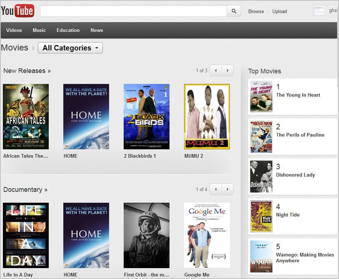The height and width of the screenshot is (279, 339).
Task: Go to next page of Documentary
Action: coord(227,189)
